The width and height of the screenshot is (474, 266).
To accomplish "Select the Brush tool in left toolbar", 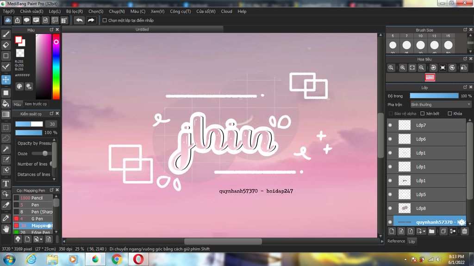I will click(x=6, y=34).
